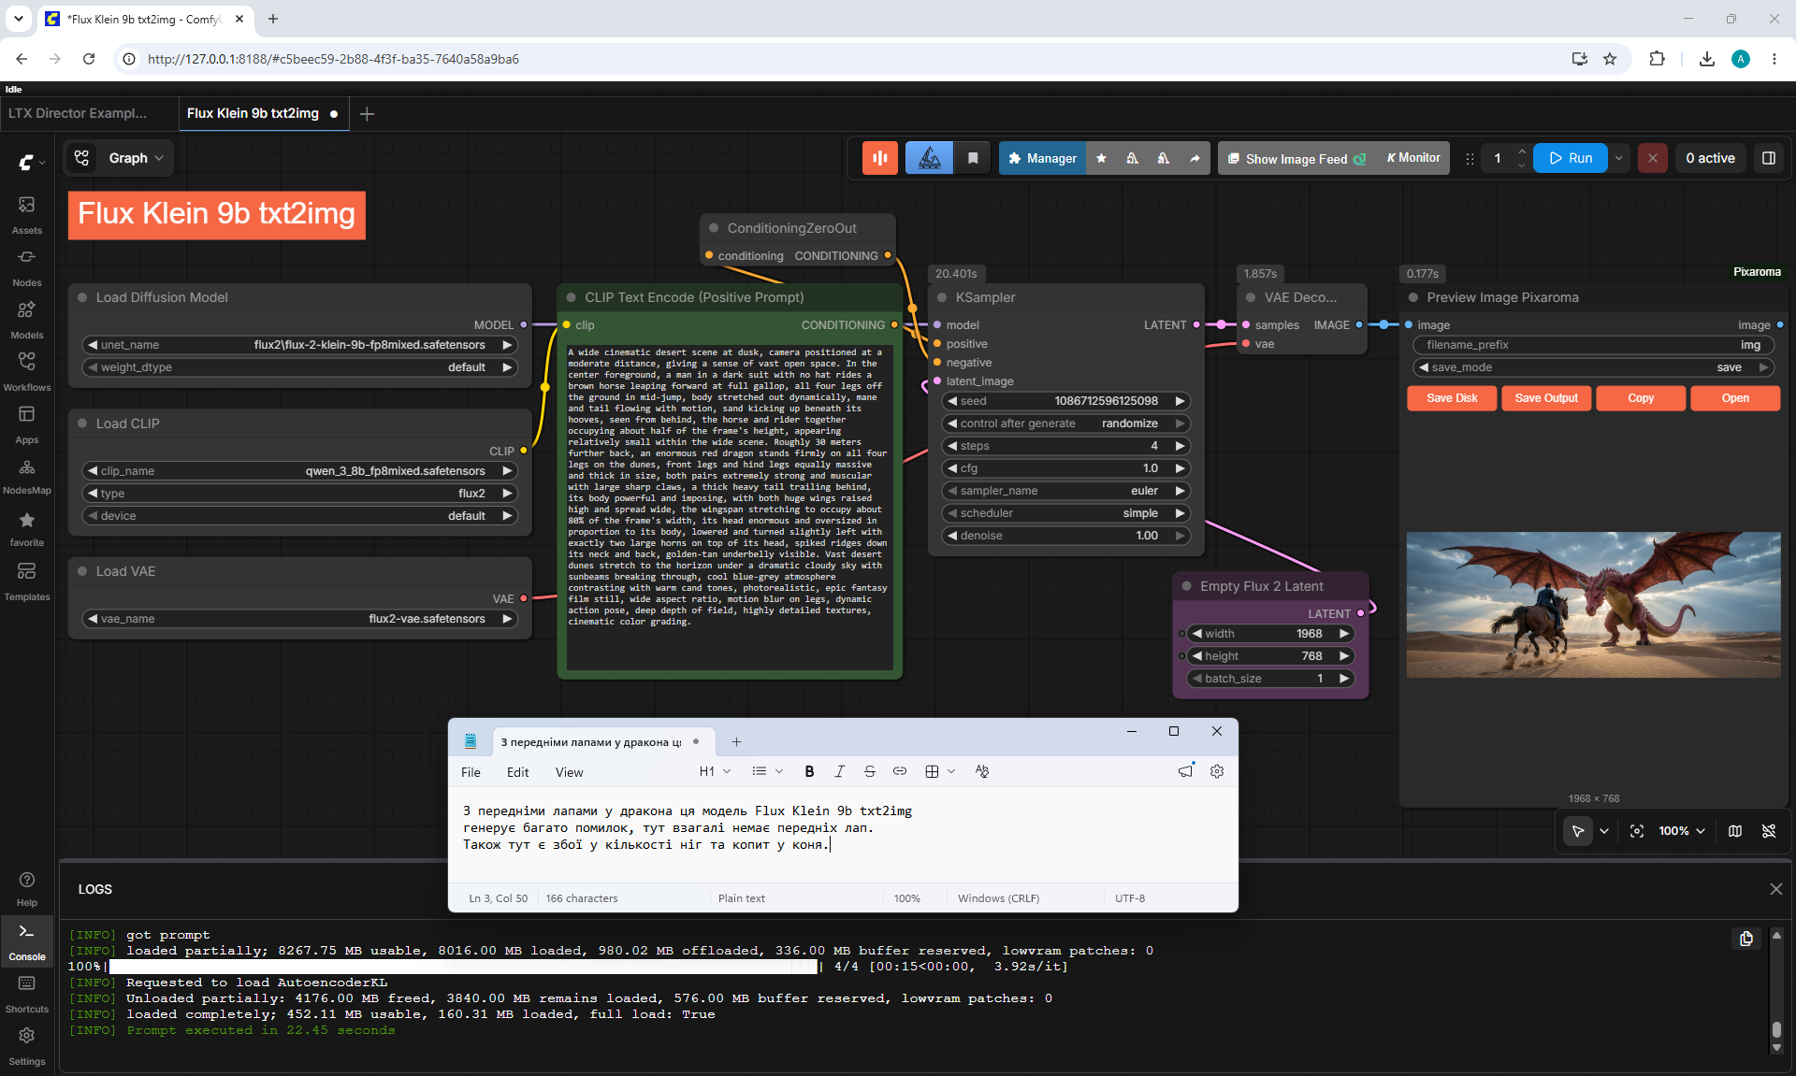Open the unet_name model selector
Image resolution: width=1796 pixels, height=1076 pixels.
(x=301, y=345)
